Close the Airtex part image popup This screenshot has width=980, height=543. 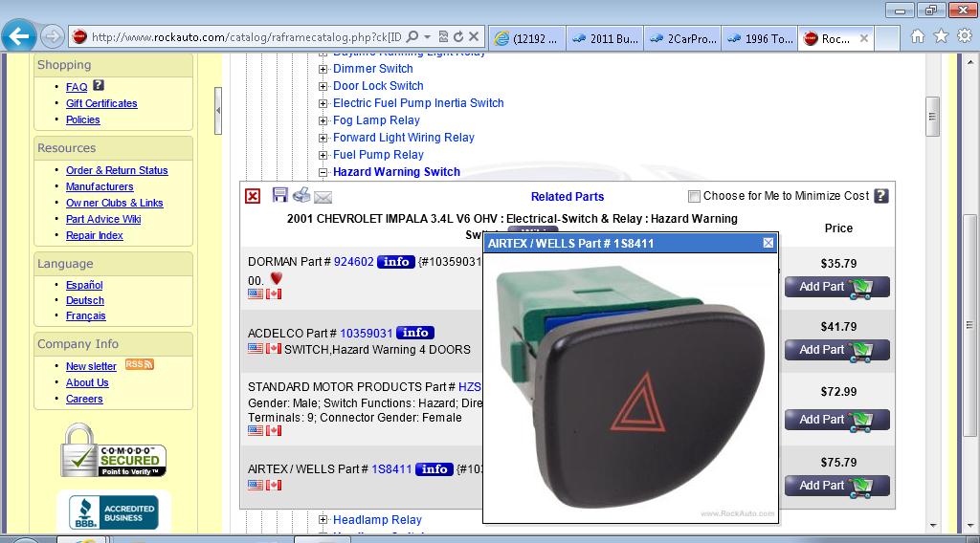point(768,243)
